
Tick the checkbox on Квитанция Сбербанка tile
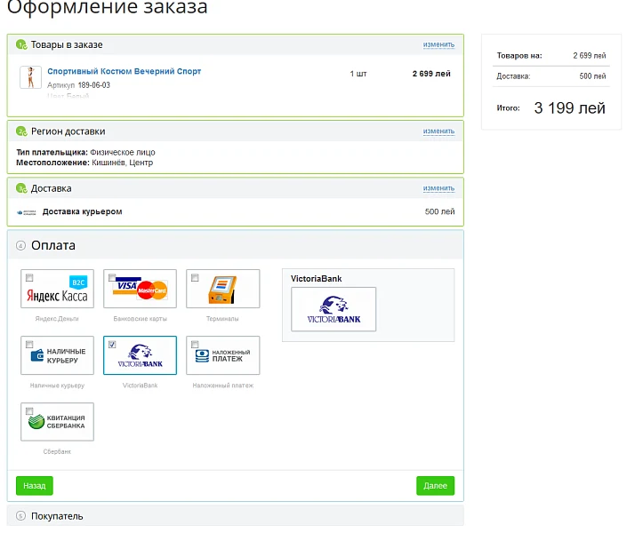tap(29, 411)
